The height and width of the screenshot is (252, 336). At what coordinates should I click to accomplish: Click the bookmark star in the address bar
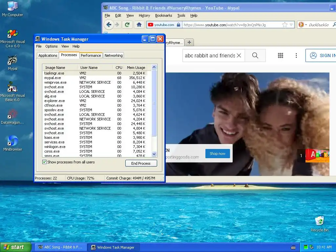click(x=284, y=25)
